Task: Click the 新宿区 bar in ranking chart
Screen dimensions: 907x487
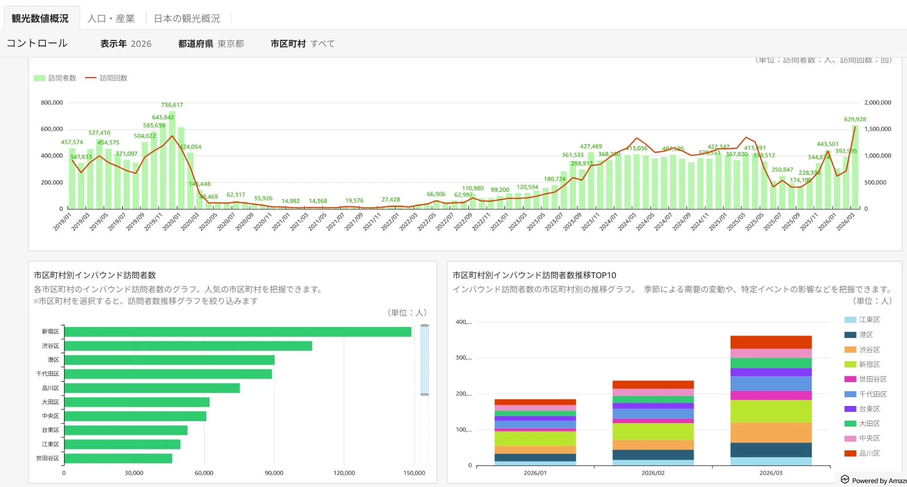Action: coord(238,332)
